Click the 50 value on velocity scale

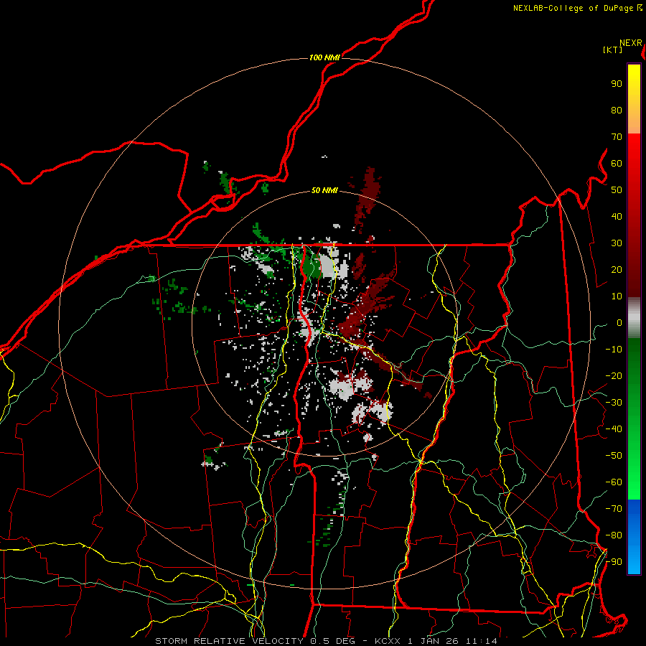pyautogui.click(x=617, y=190)
